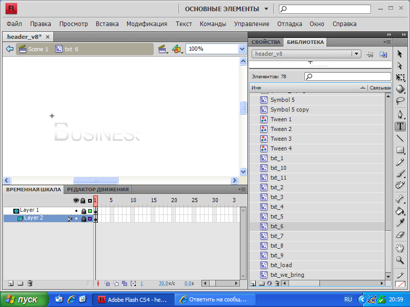Click the RU language indicator
The image size is (410, 307).
click(x=348, y=299)
